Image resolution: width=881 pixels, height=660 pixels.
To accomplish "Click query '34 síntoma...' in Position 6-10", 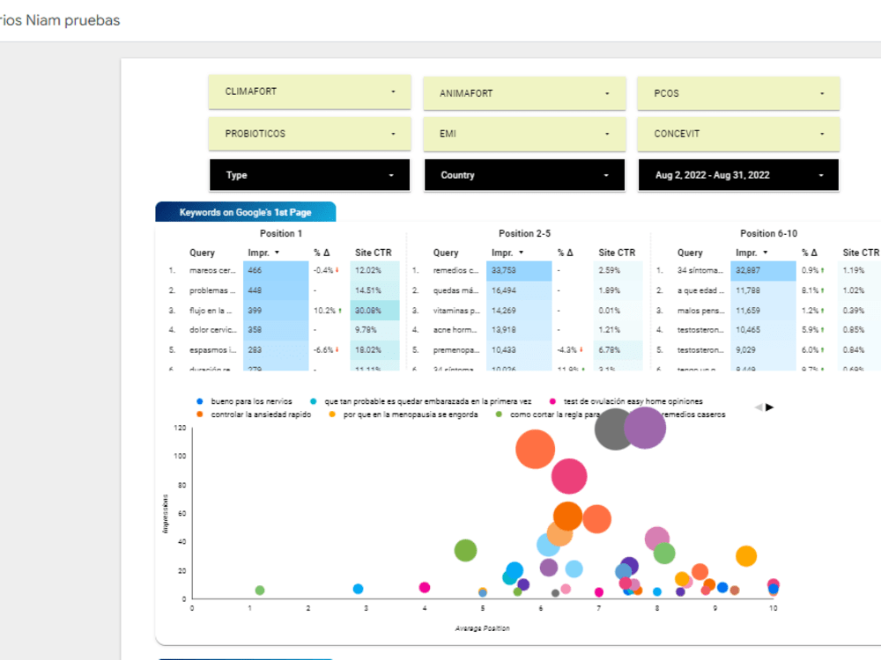I will [x=700, y=270].
